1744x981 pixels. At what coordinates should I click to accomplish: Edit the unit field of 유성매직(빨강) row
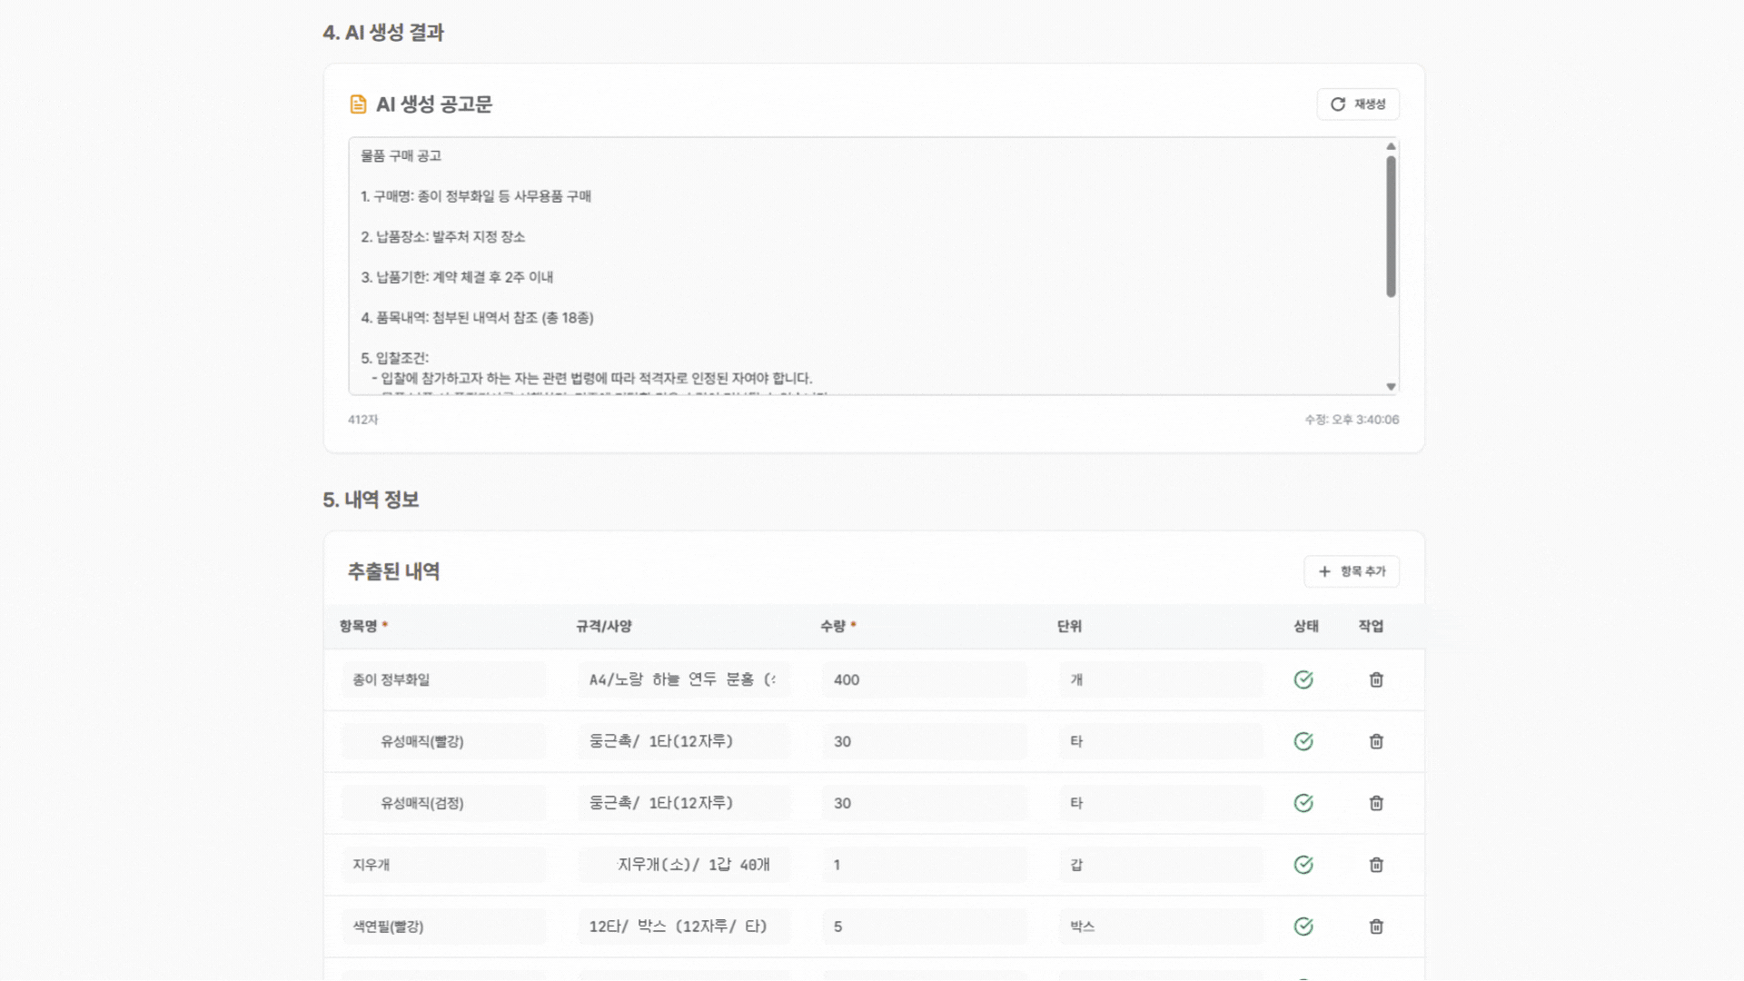1161,741
